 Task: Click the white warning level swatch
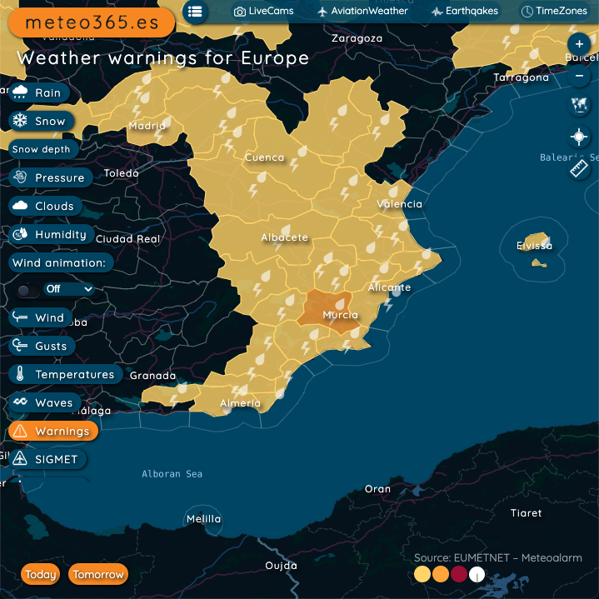(477, 574)
